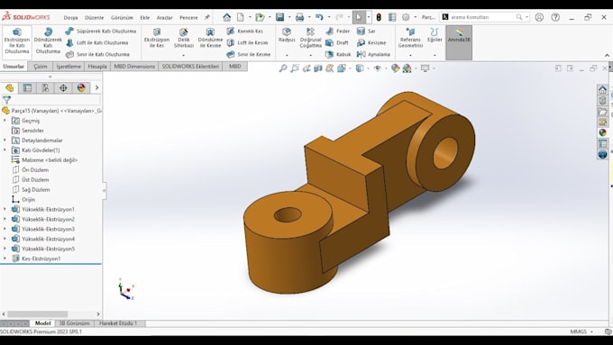The image size is (613, 345).
Task: Open DisplayManager color sphere tab
Action: (81, 88)
